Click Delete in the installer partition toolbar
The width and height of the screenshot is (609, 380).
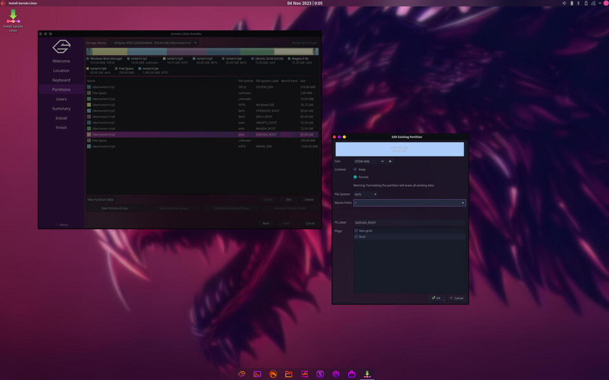click(309, 199)
